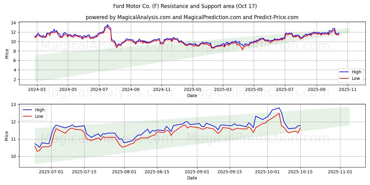
Task: Click the 2025-11 tick on top chart date axis
Action: point(347,89)
